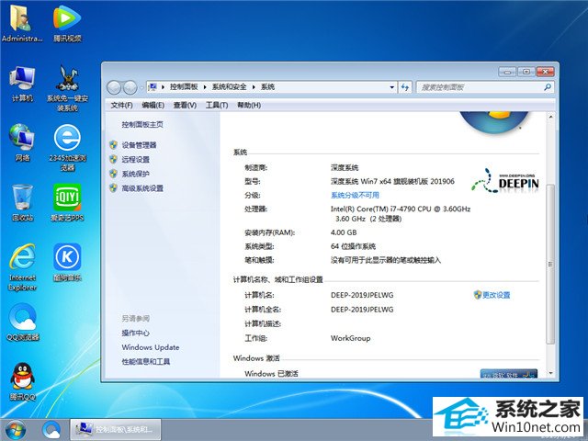588x441 pixels.
Task: Click the genuine software badge at bottom
Action: click(508, 374)
